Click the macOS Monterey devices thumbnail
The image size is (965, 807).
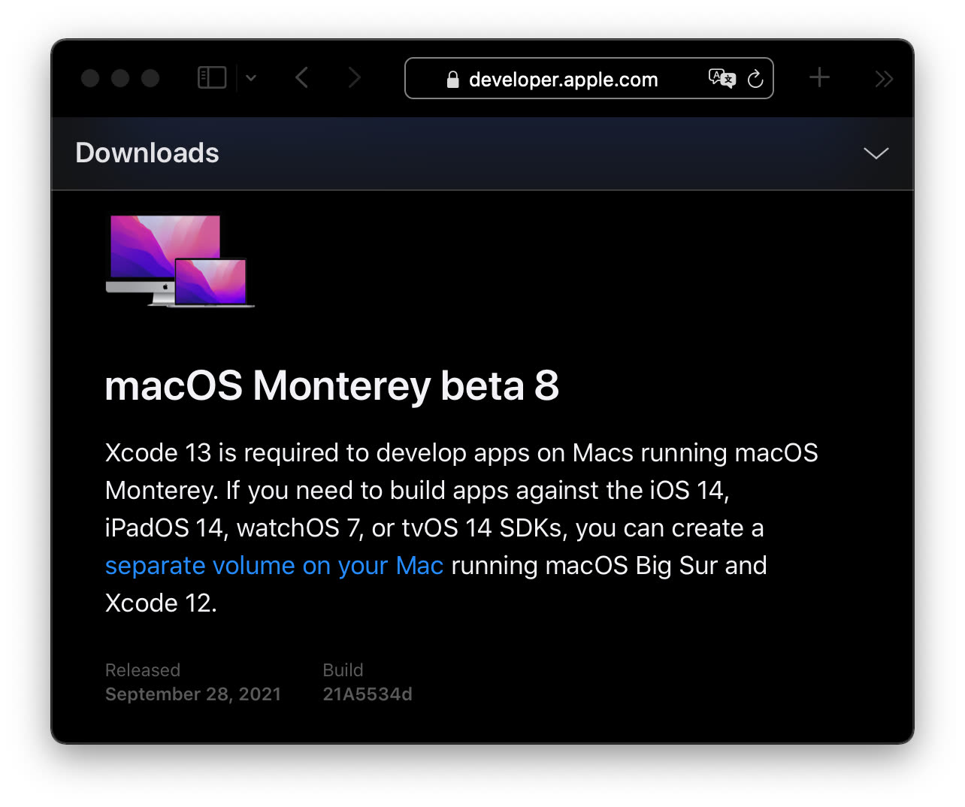point(180,261)
